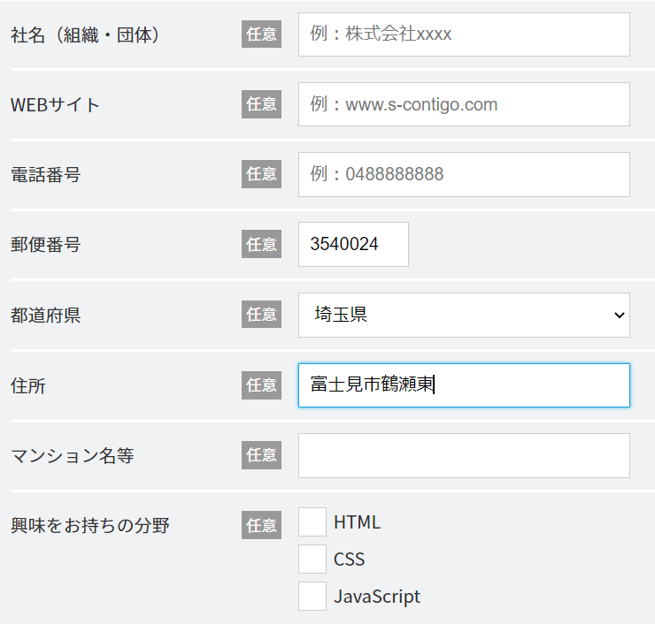Click the 興味をお持ちの分野 label text
The height and width of the screenshot is (624, 655).
[x=89, y=526]
